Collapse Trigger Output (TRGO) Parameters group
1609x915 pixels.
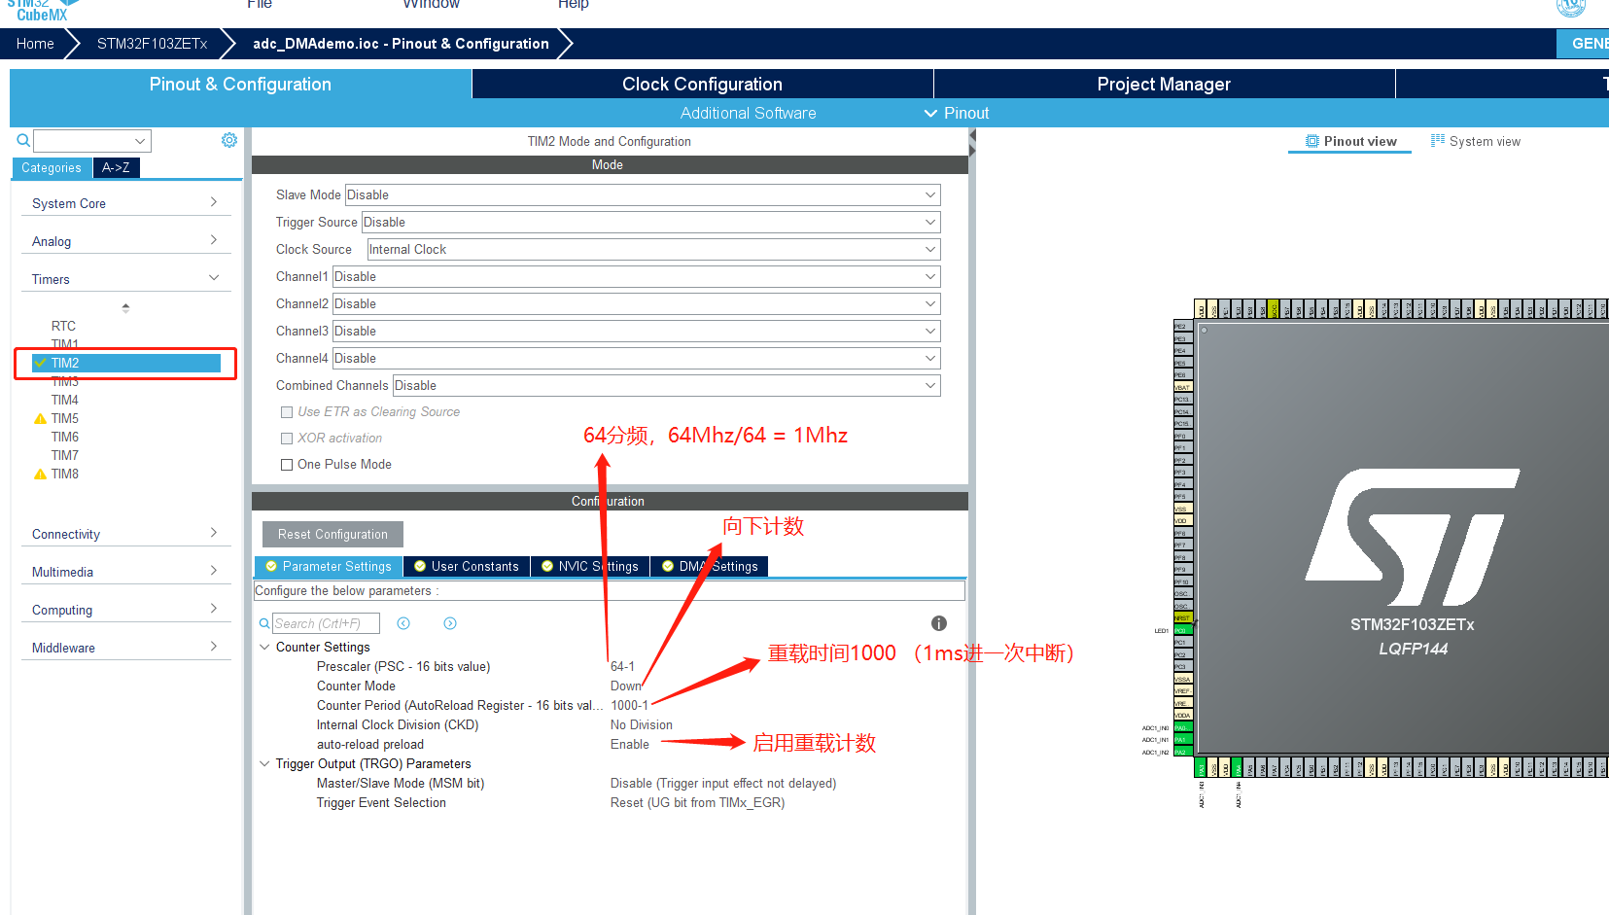pyautogui.click(x=264, y=763)
